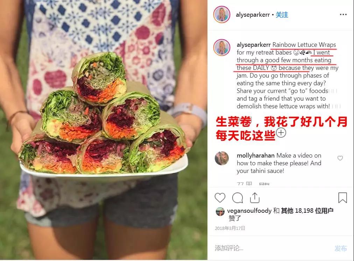
Task: View mollyharahan's profile picture
Action: click(222, 158)
